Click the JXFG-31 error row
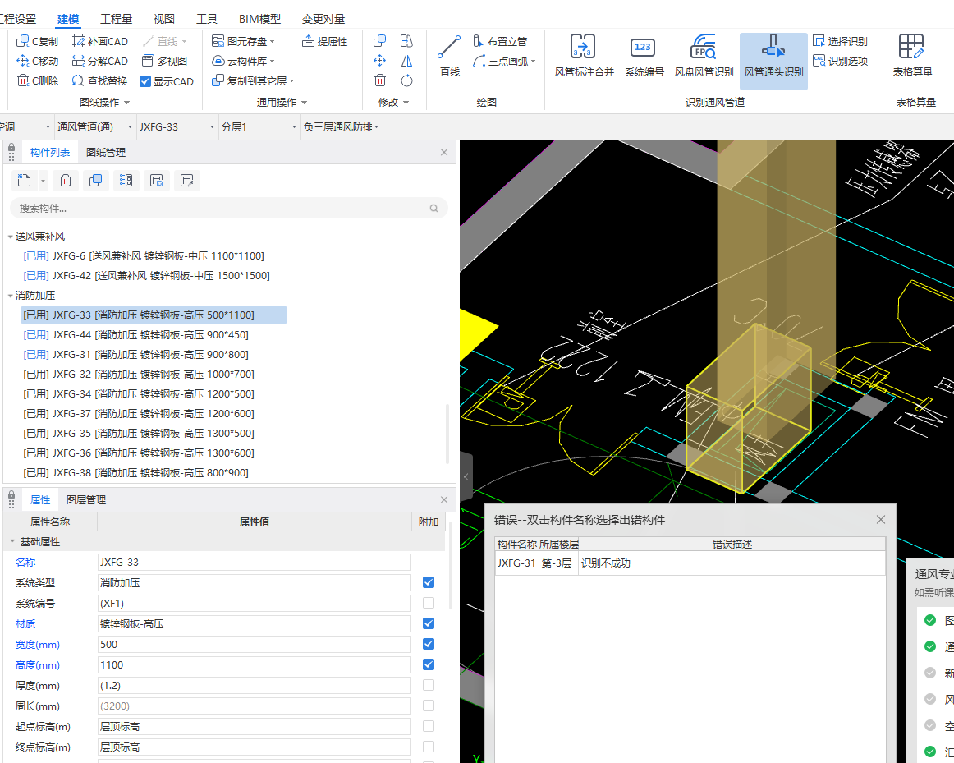Screen dimensions: 954x763 690,563
